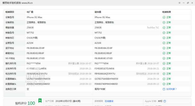This screenshot has width=195, height=106.
Task: Click the title 爱思助手验机报告 www.i4.cn
Action: pos(18,3)
